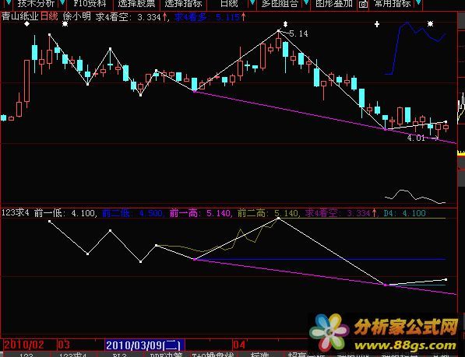Switch to the 标准 tab at the bottom
This screenshot has width=465, height=357.
260,355
